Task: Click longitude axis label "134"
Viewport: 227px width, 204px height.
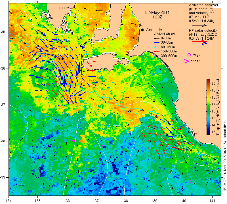Action: (9, 201)
